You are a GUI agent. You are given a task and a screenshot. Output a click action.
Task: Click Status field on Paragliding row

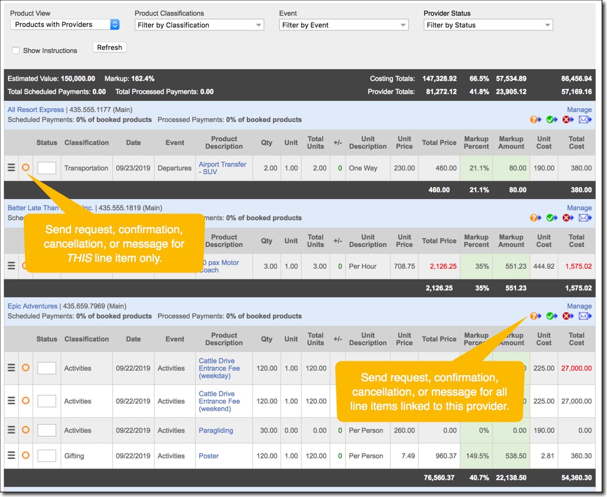pos(47,430)
